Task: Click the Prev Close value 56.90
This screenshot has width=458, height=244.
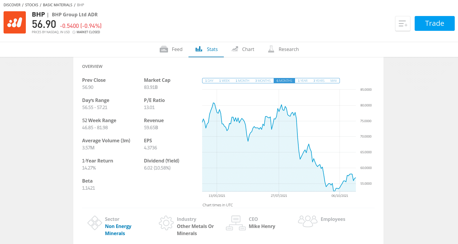Action: pos(88,87)
